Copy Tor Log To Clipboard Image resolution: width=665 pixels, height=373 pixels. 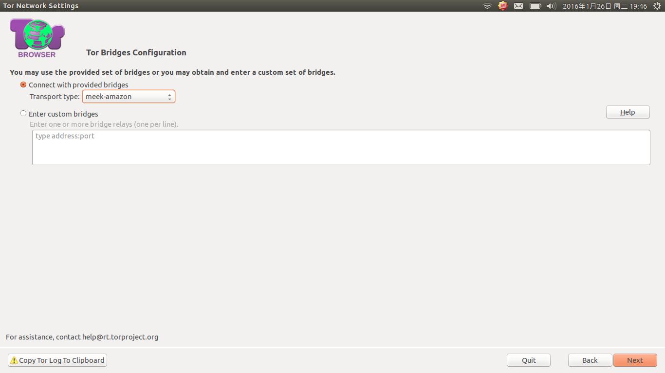click(x=57, y=360)
